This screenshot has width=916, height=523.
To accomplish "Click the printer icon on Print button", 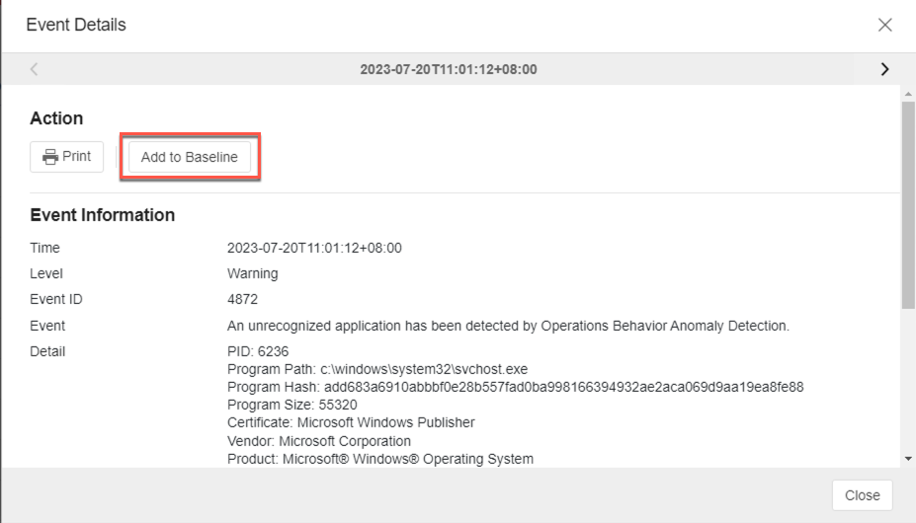I will coord(49,157).
